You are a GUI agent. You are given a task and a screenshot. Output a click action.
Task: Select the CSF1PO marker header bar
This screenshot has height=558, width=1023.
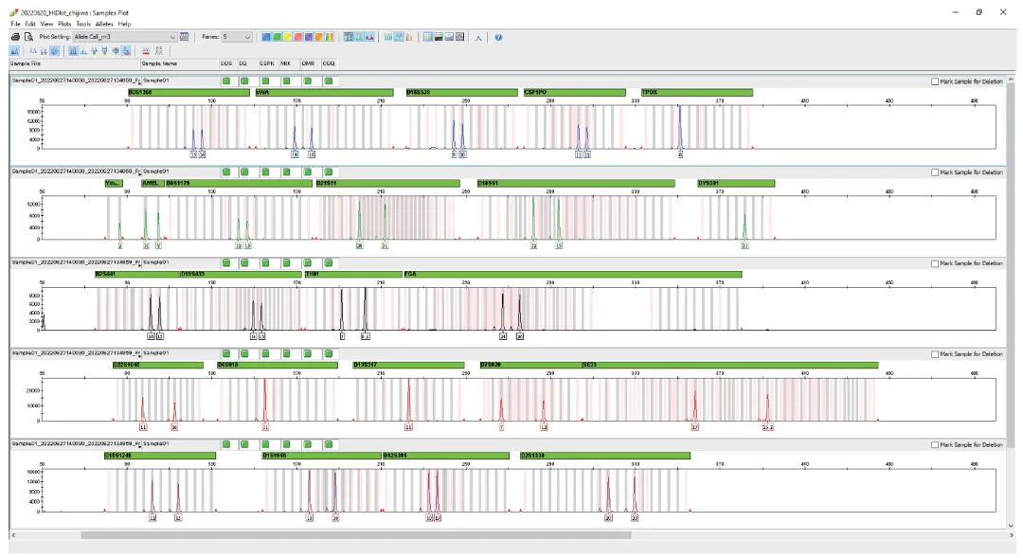(x=575, y=93)
